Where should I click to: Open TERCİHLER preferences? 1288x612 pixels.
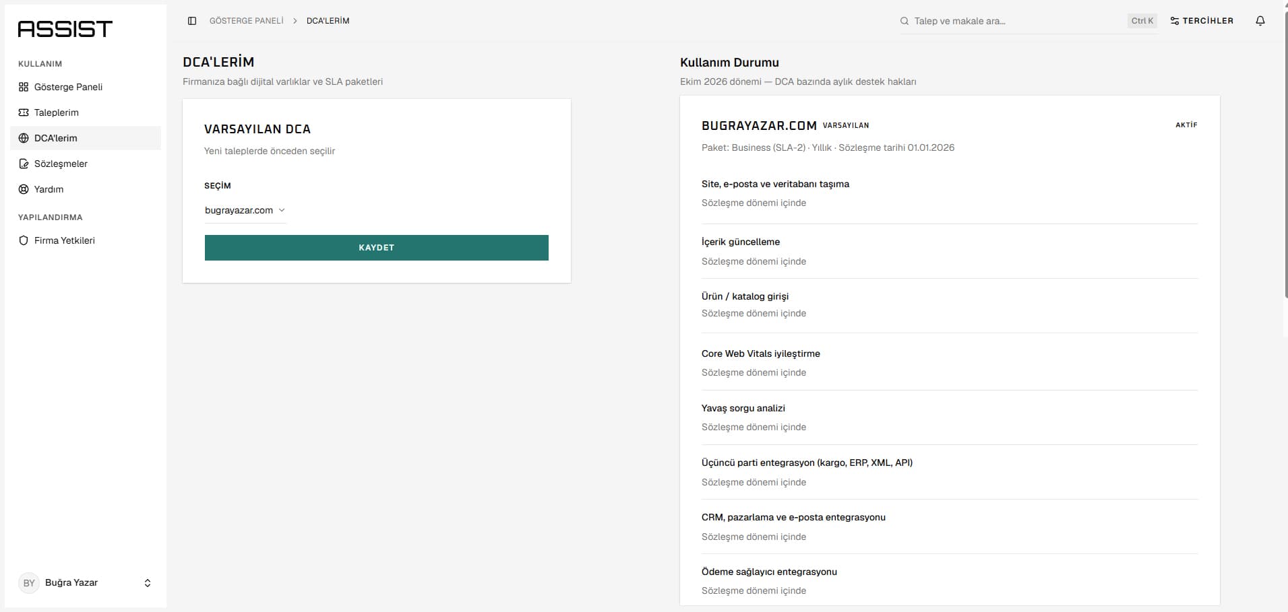click(1202, 21)
